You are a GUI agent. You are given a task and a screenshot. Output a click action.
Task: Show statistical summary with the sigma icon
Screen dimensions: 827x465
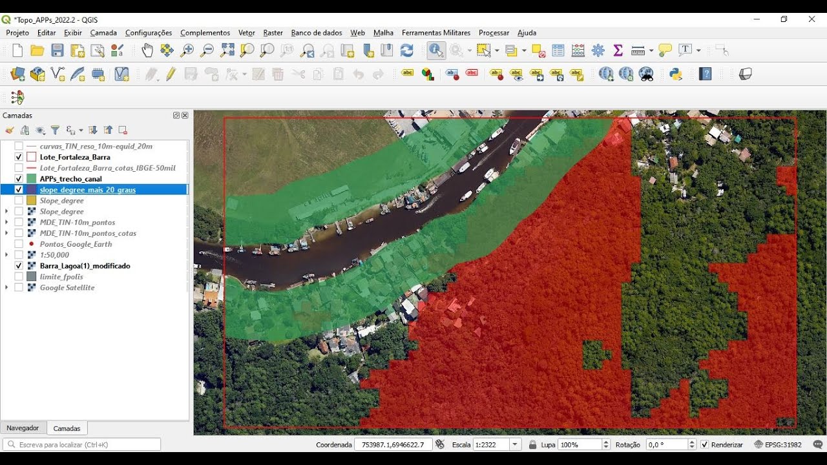[618, 50]
